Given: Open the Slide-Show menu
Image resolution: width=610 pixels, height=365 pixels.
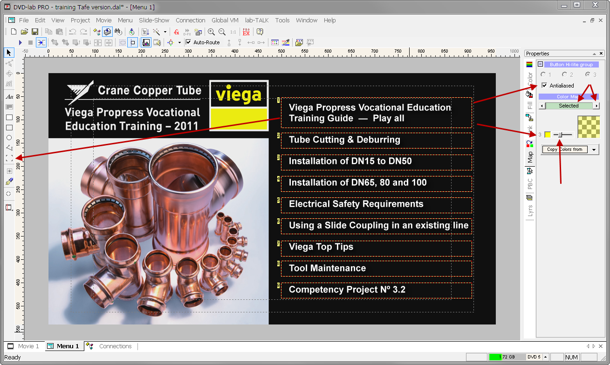Looking at the screenshot, I should pyautogui.click(x=154, y=20).
